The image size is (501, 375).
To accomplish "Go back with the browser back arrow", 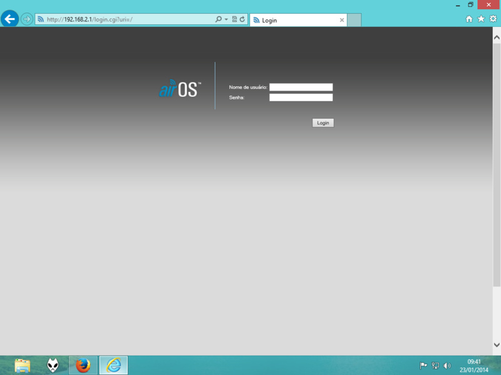I will pos(9,19).
